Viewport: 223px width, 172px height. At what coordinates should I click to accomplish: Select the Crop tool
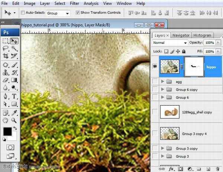click(6, 56)
